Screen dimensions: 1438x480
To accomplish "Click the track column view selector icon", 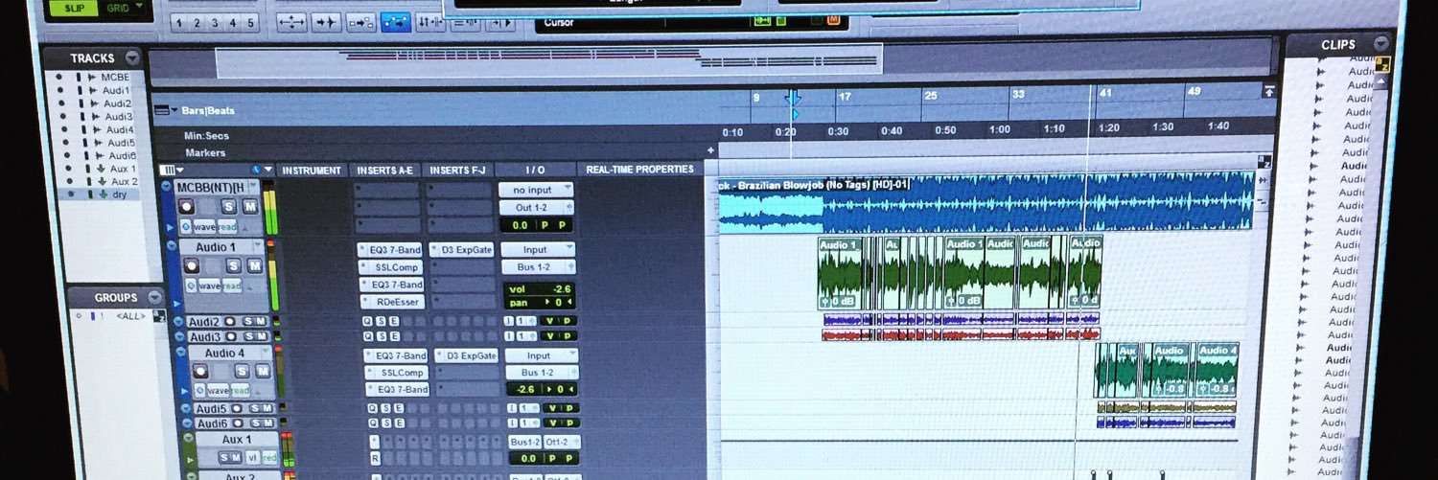I will pyautogui.click(x=166, y=170).
